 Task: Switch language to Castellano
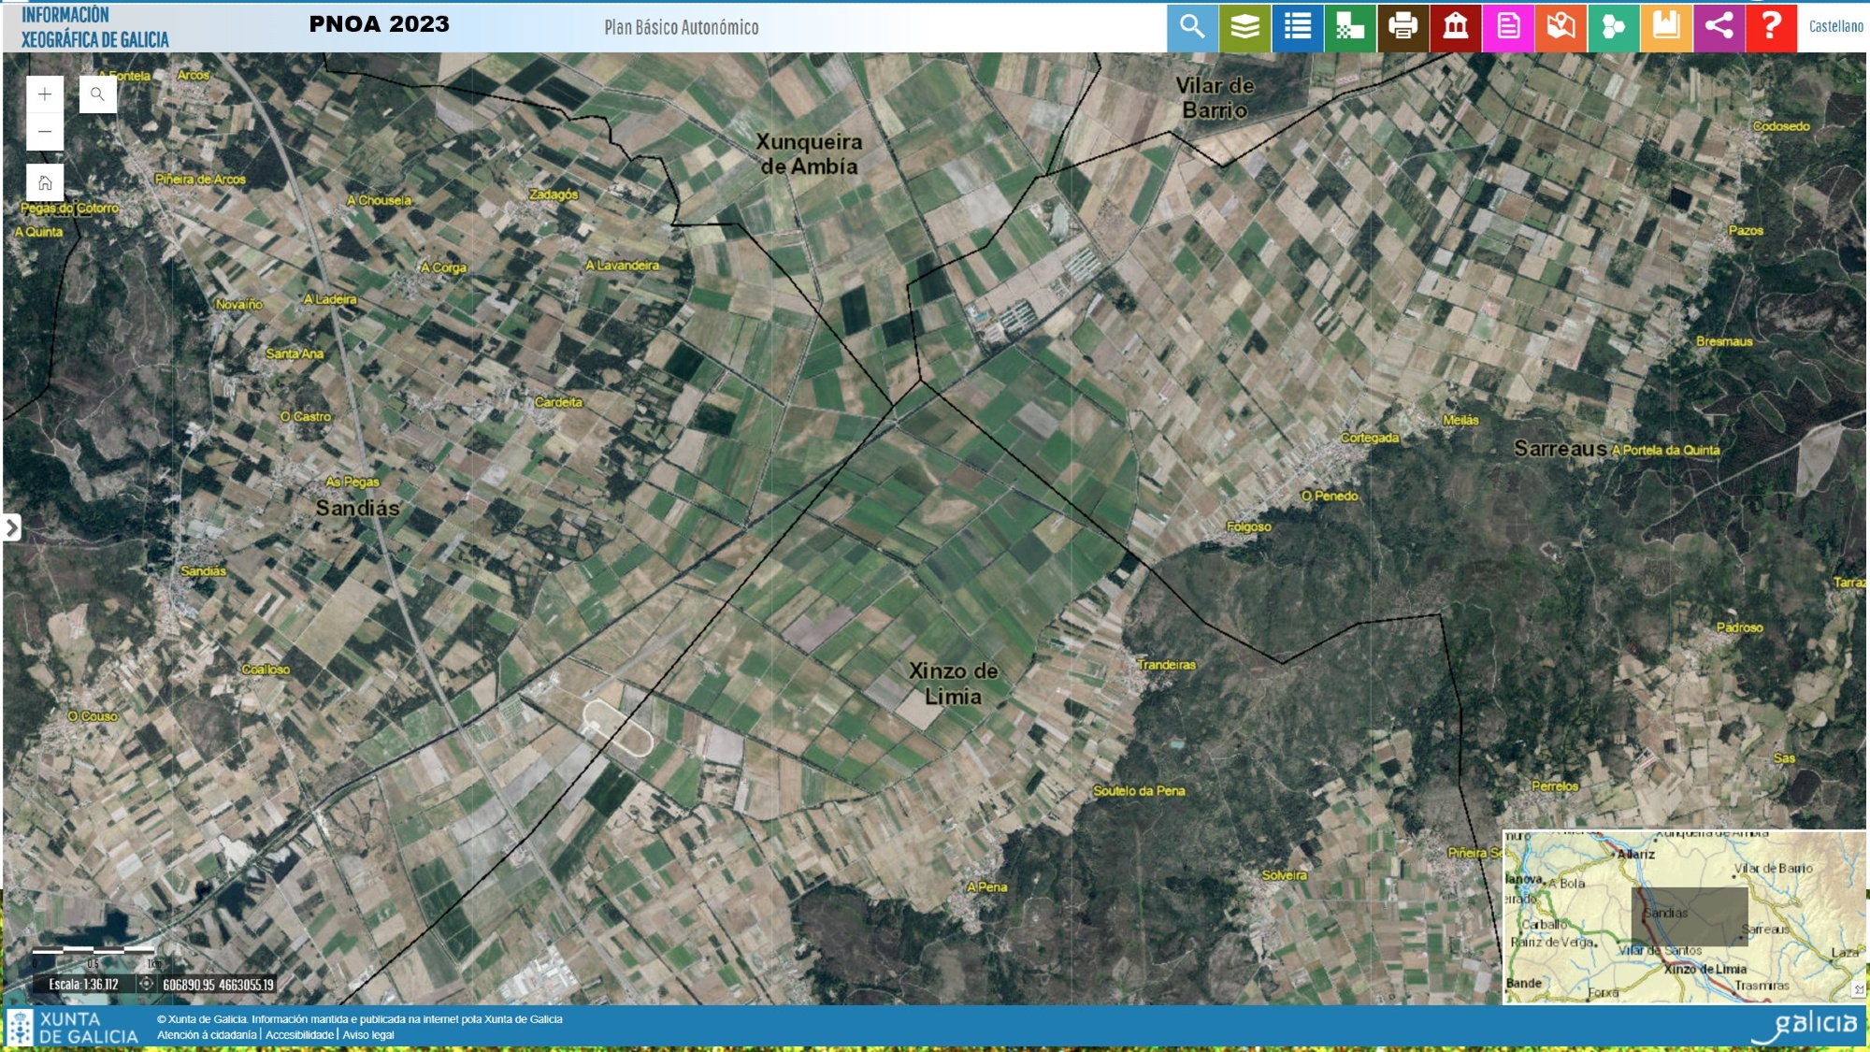[1835, 26]
